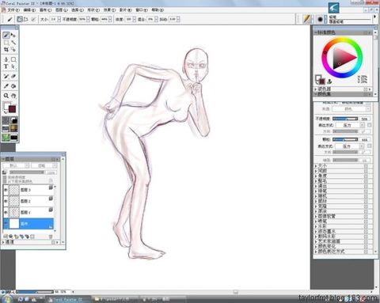Open the 效果 (Effects) menu

click(x=109, y=10)
